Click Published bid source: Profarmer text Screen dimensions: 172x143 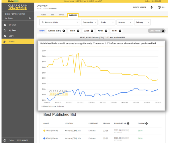pyautogui.click(x=52, y=106)
